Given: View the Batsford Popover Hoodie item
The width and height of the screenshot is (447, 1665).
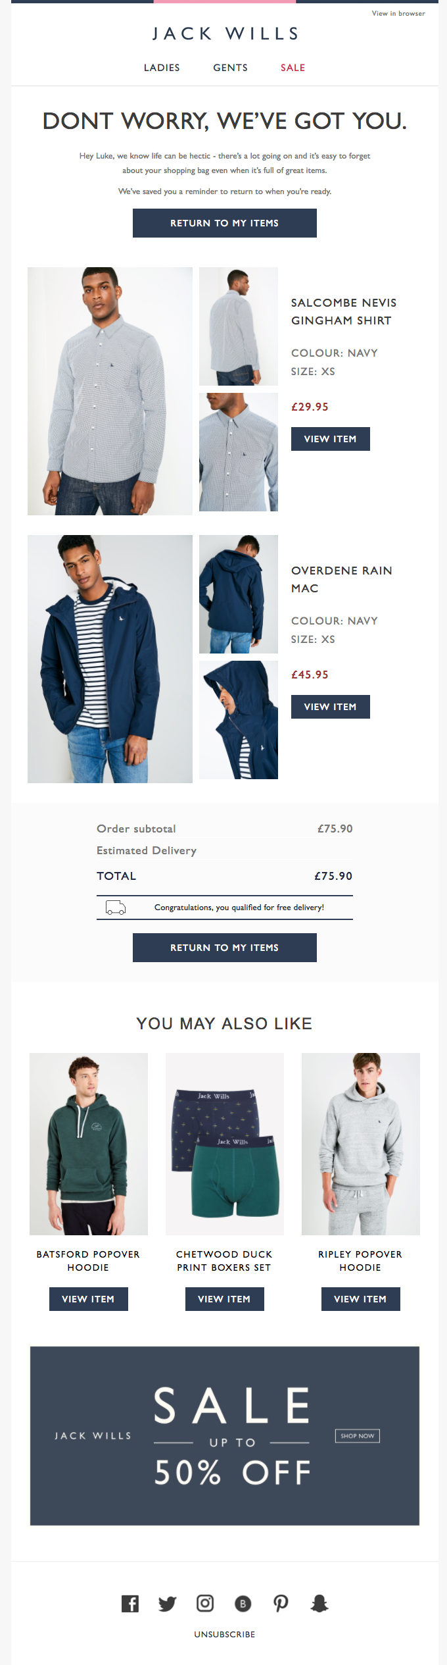Looking at the screenshot, I should pos(89,1298).
